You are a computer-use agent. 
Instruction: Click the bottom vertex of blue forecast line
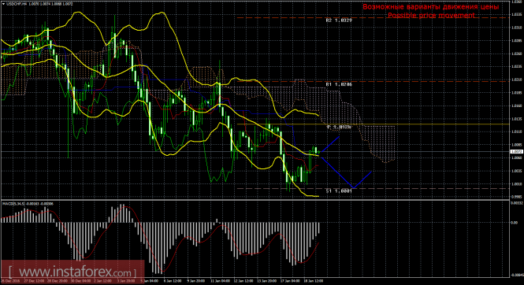[x=352, y=188]
